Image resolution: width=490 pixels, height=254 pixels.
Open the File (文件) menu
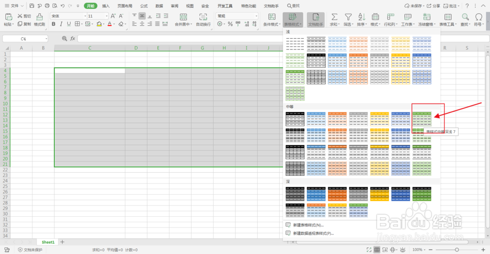tap(14, 5)
